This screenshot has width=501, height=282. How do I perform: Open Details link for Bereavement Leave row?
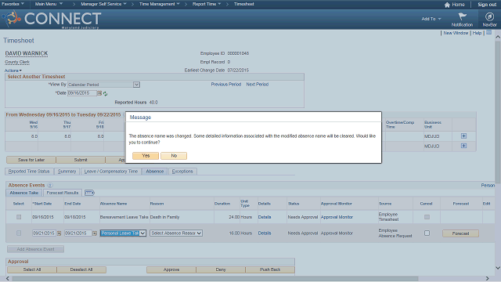tap(265, 217)
